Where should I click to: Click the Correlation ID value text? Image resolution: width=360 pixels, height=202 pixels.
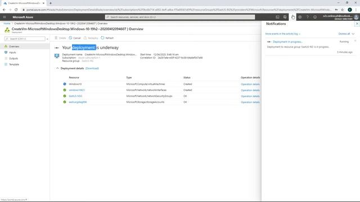(180, 58)
